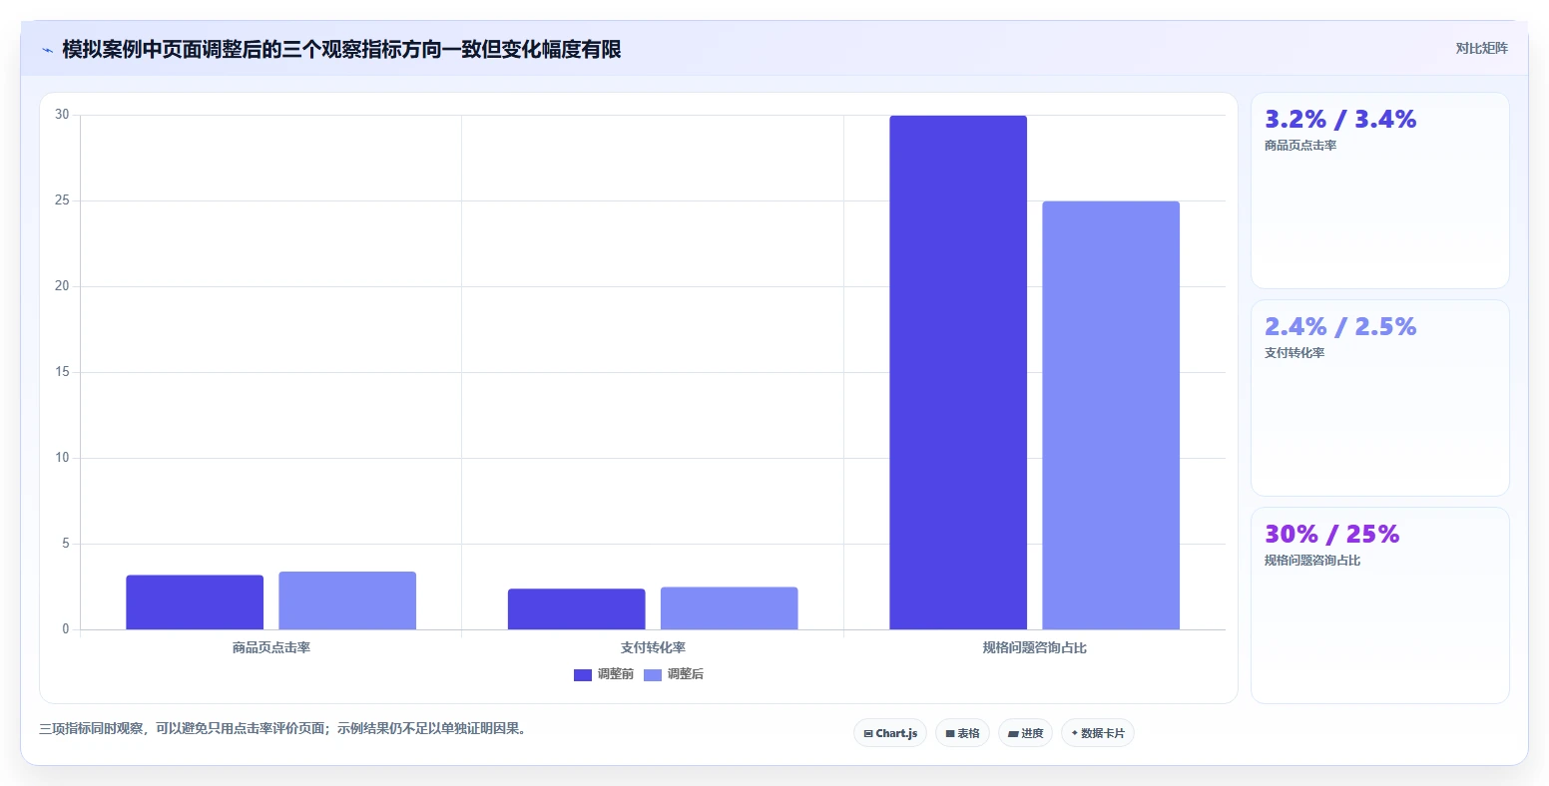Click the y-axis value 10
The width and height of the screenshot is (1549, 786).
(x=63, y=458)
